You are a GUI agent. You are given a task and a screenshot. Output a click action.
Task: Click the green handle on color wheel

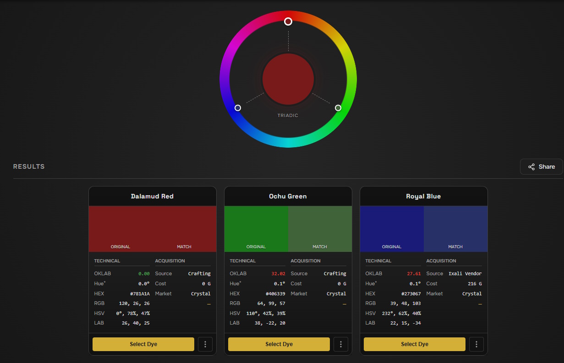[338, 108]
